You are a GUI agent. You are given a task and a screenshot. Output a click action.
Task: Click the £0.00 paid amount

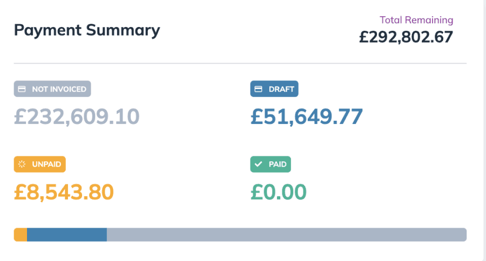click(279, 191)
